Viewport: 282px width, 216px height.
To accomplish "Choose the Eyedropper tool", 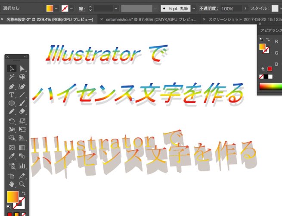I will [x=12, y=156].
